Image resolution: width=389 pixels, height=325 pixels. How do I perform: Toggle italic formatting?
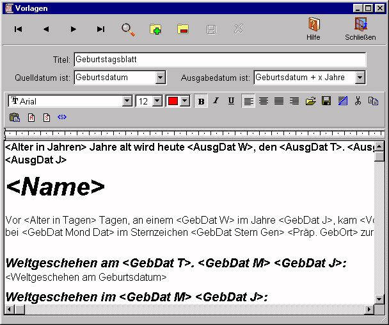click(216, 101)
